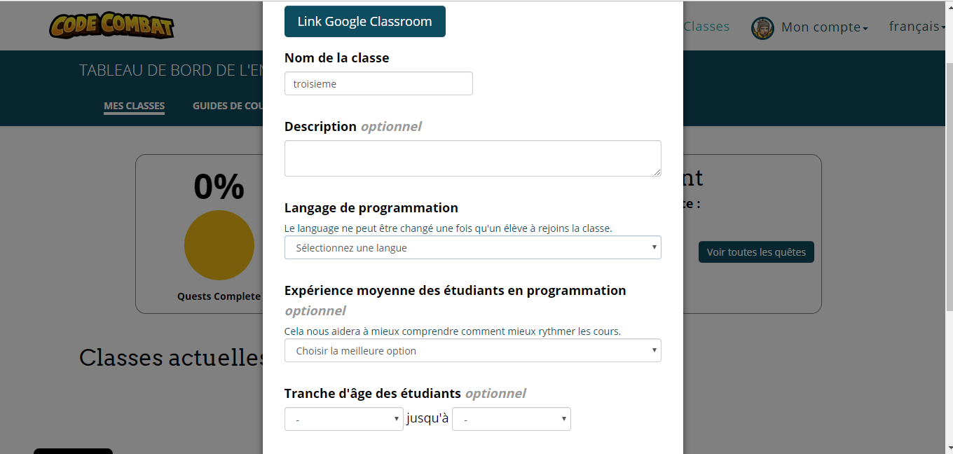Click the Quests Complete label

(219, 296)
